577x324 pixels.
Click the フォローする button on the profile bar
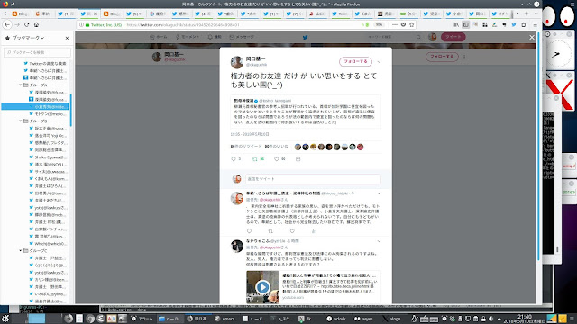click(442, 57)
